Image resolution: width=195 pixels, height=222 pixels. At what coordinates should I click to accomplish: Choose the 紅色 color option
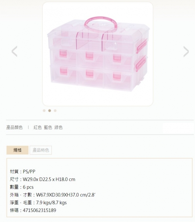[37, 127]
